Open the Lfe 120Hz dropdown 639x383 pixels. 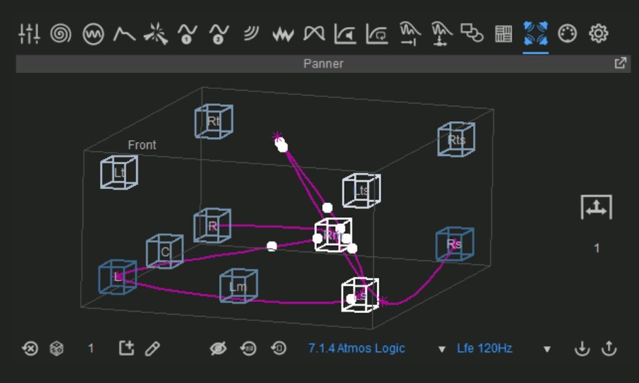pyautogui.click(x=484, y=348)
